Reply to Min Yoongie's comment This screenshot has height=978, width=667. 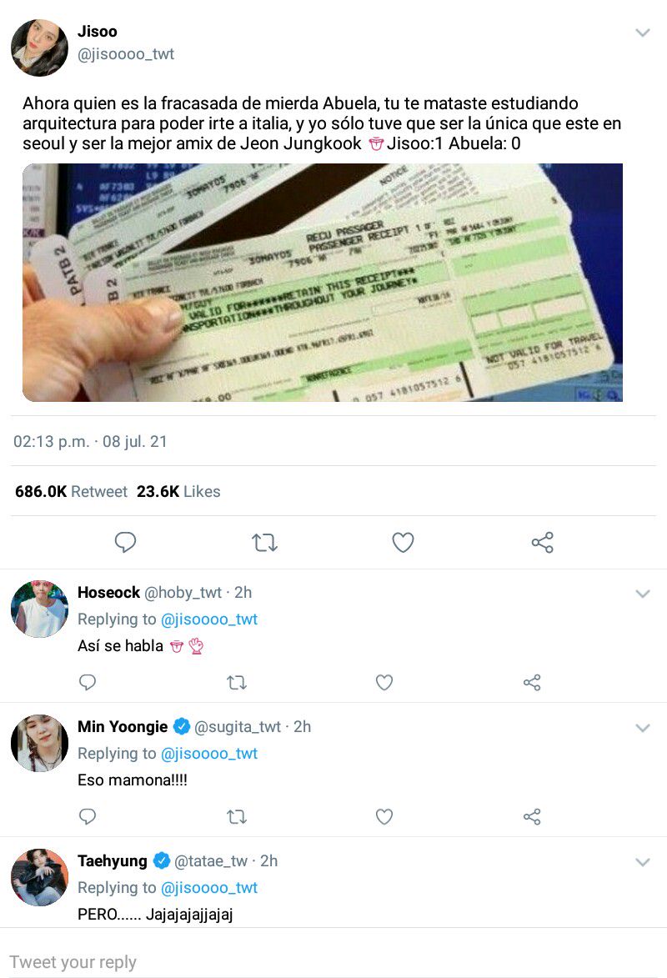tap(88, 816)
